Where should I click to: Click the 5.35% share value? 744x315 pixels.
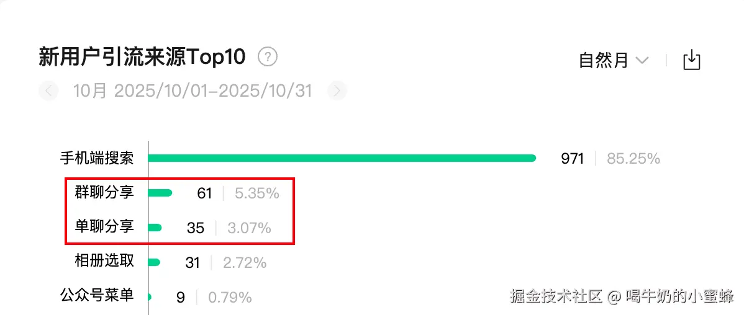(257, 193)
